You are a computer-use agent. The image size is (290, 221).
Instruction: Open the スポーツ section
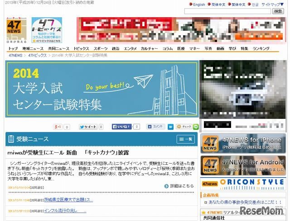101,48
